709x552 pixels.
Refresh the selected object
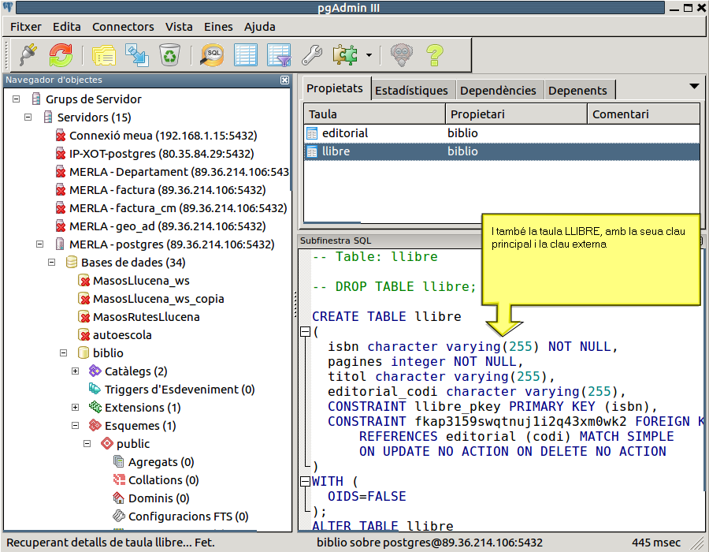tap(61, 55)
